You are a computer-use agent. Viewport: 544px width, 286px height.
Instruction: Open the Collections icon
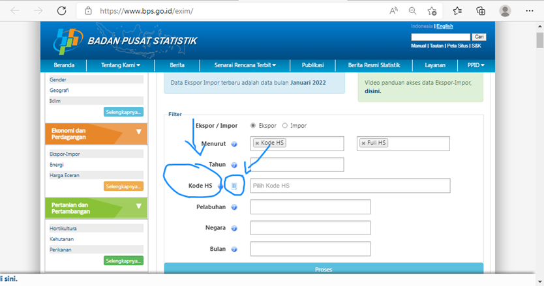(481, 10)
